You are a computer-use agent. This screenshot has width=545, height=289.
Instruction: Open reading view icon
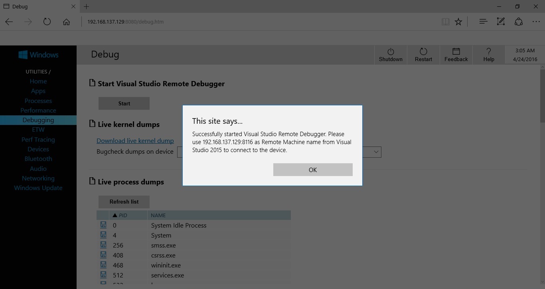[x=446, y=22]
